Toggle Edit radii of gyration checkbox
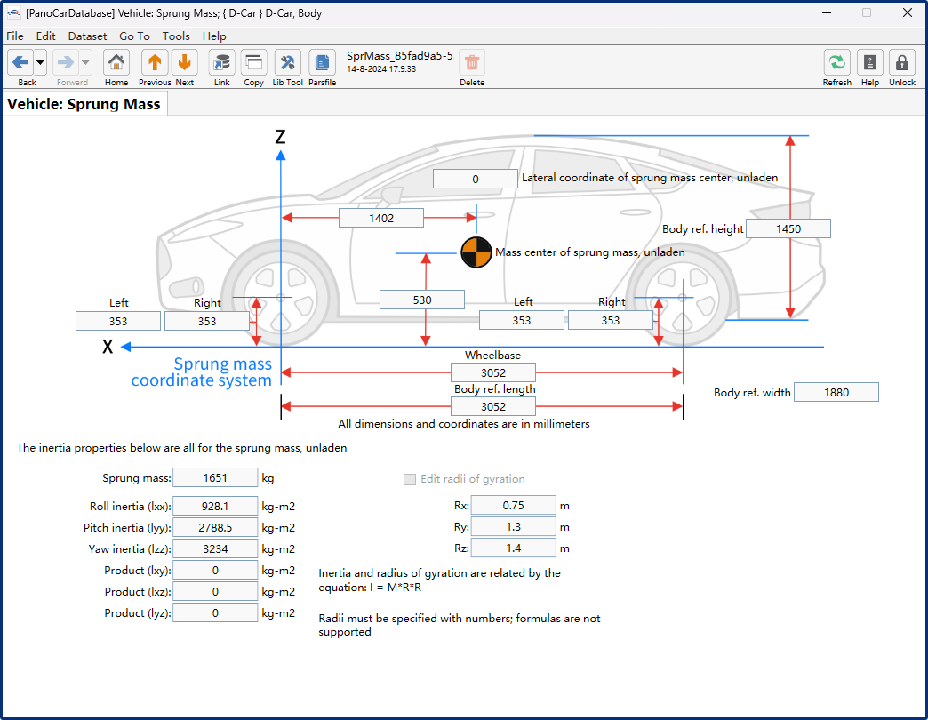928x720 pixels. click(x=410, y=479)
